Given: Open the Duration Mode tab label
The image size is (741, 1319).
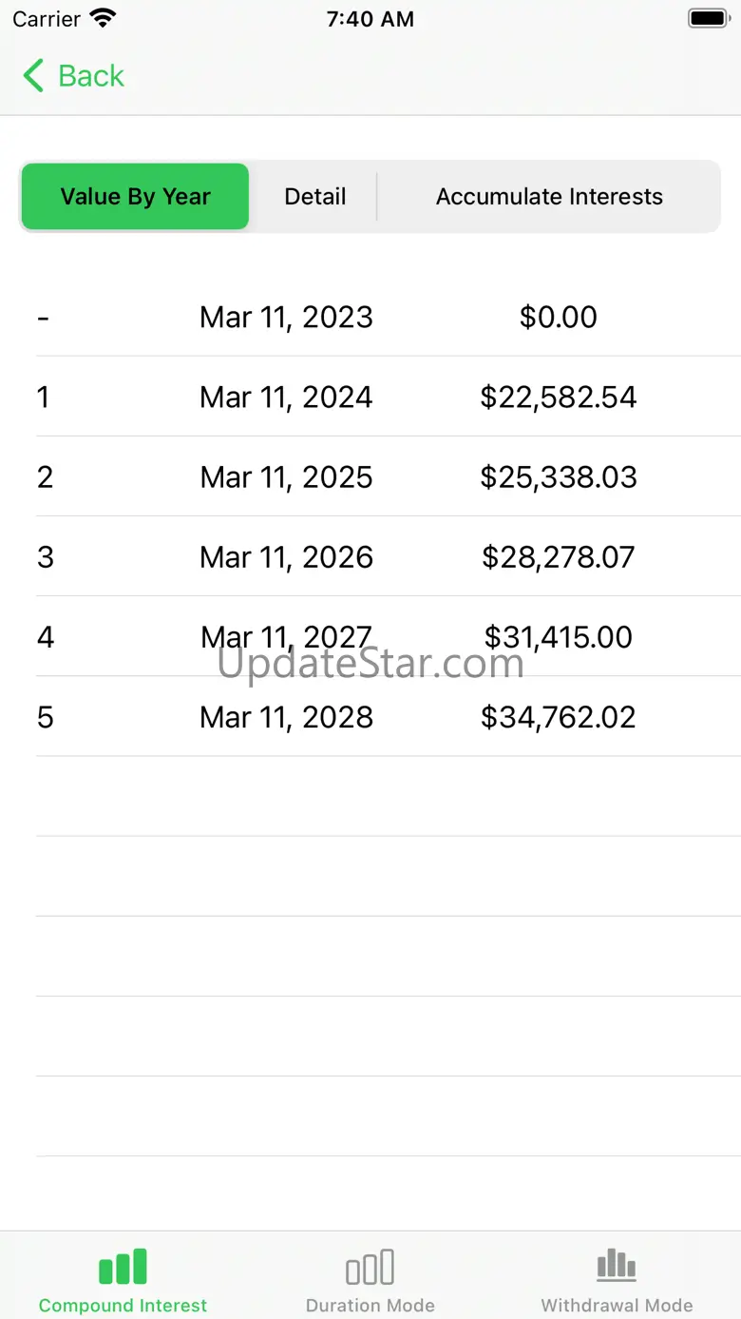Looking at the screenshot, I should tap(370, 1305).
